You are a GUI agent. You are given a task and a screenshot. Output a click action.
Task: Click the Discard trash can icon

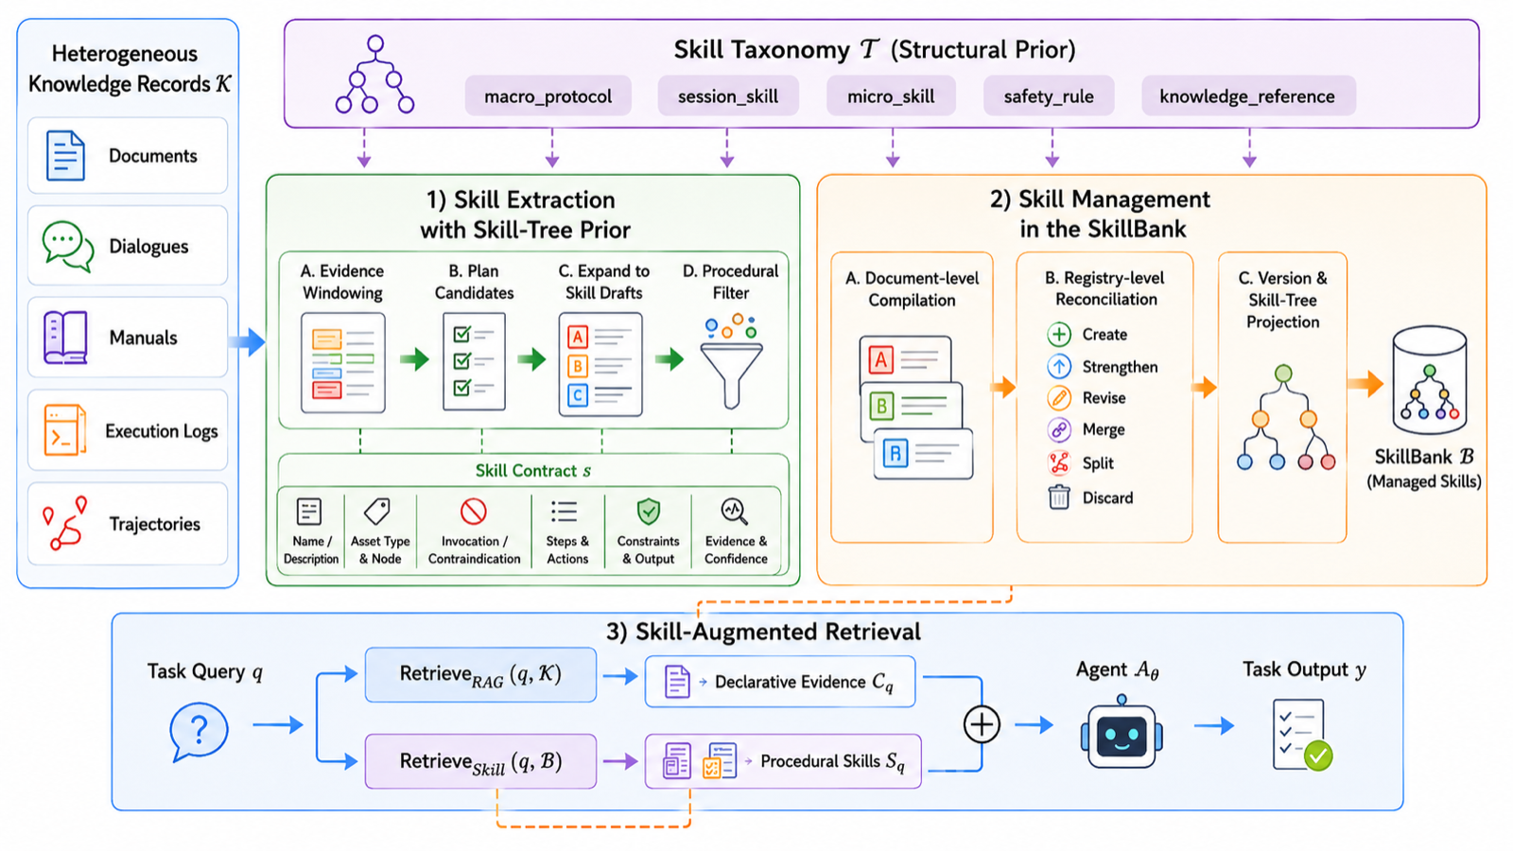click(x=1059, y=496)
